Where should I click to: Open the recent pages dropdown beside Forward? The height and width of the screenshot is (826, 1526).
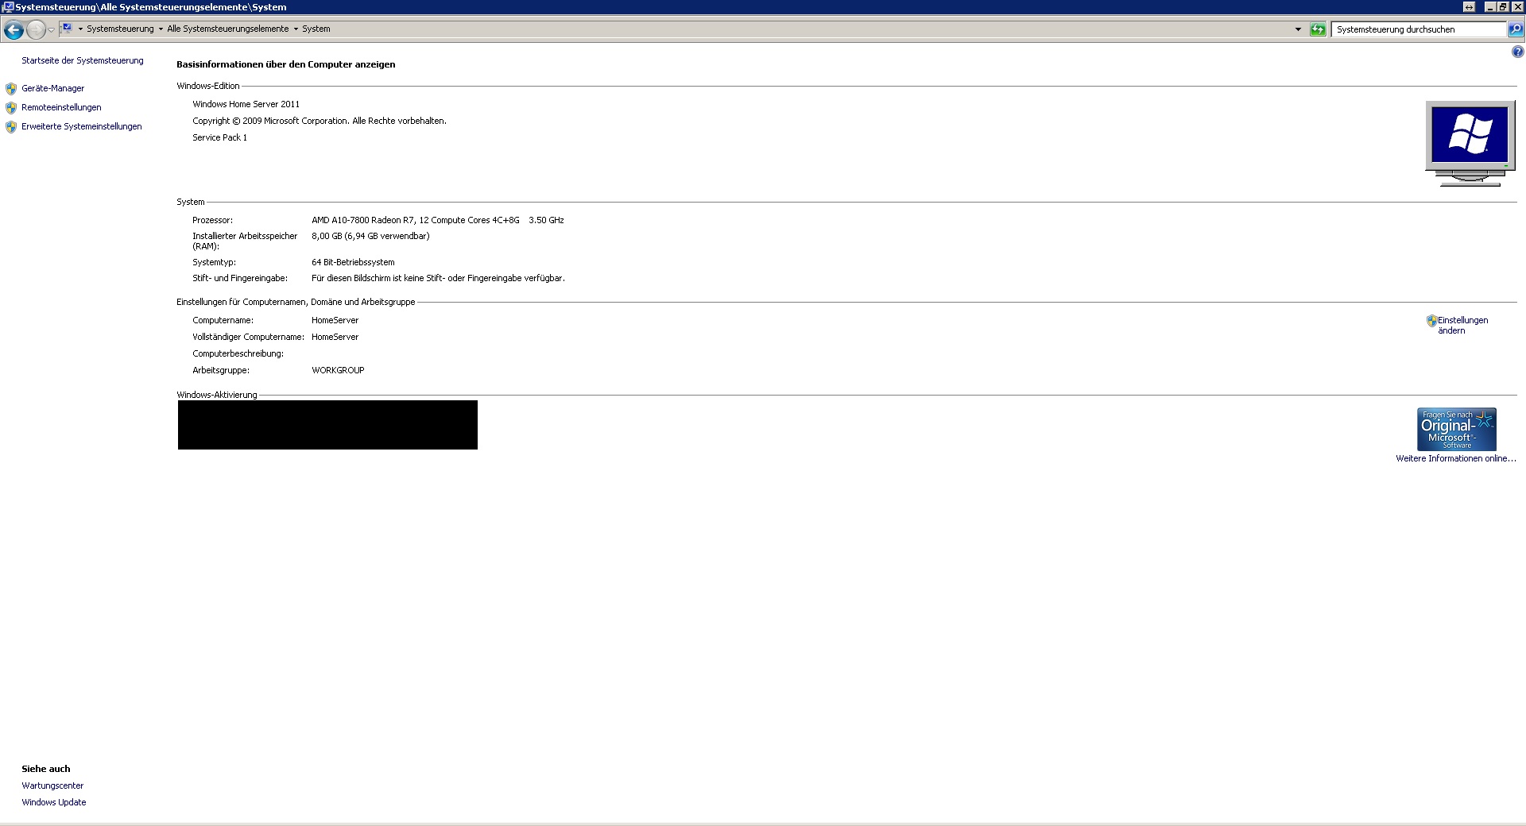click(52, 30)
